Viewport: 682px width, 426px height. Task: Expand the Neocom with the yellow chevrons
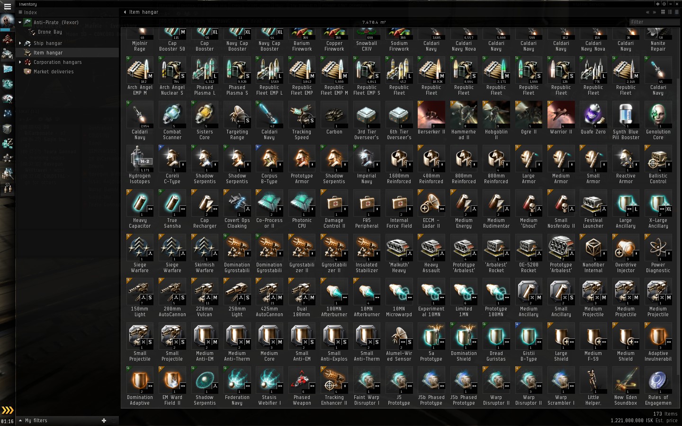[7, 410]
